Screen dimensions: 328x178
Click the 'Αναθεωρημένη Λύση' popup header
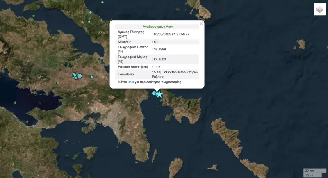point(157,27)
